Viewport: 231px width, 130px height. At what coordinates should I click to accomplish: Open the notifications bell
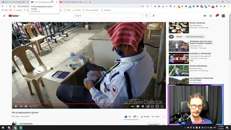[217, 16]
